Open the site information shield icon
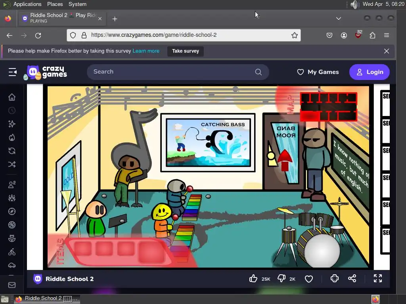406x304 pixels. 73,35
